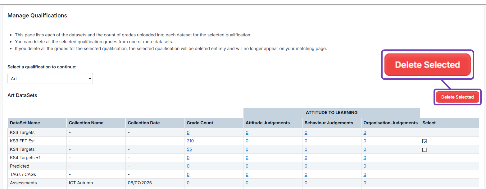The height and width of the screenshot is (189, 486).
Task: Open Attitude Judgements count for TAGs / CAGs
Action: click(247, 174)
